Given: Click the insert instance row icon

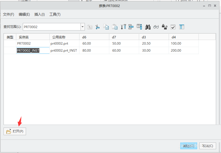Looking at the screenshot, I should point(123,27).
